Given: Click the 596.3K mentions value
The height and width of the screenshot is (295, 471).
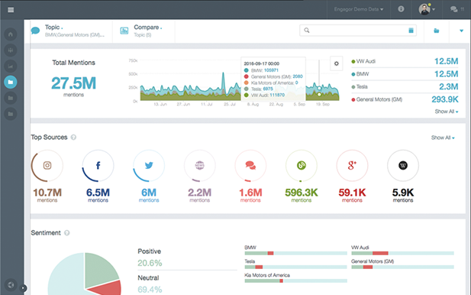Looking at the screenshot, I should (302, 193).
